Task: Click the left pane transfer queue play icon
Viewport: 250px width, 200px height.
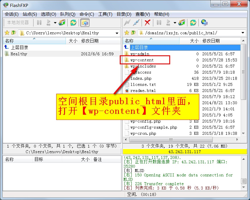Action: (x=48, y=23)
